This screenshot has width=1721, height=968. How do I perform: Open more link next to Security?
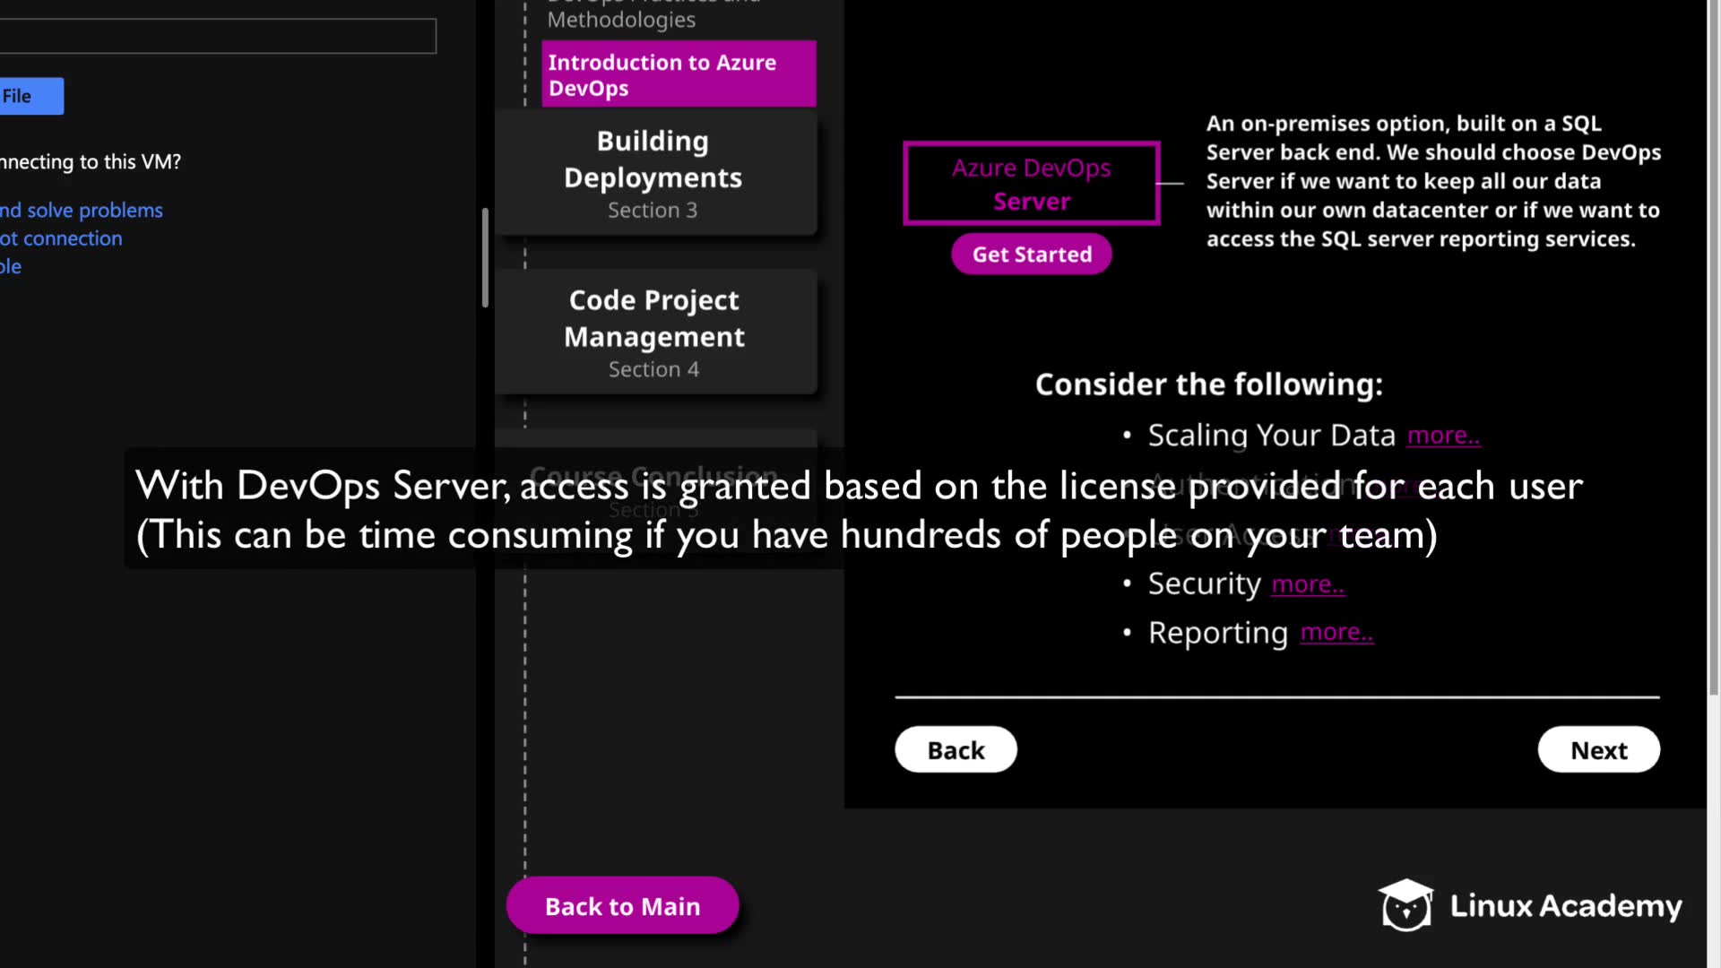[1308, 584]
